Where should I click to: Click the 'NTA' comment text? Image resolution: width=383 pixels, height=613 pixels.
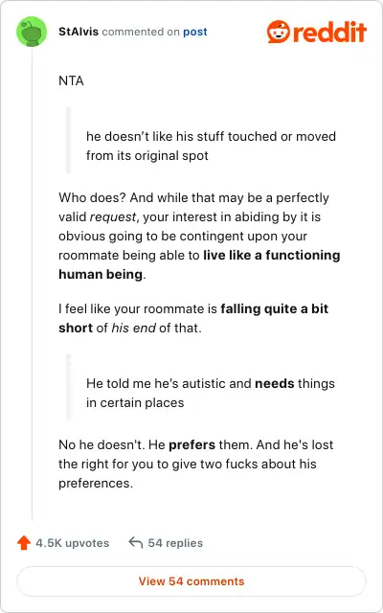pos(71,80)
